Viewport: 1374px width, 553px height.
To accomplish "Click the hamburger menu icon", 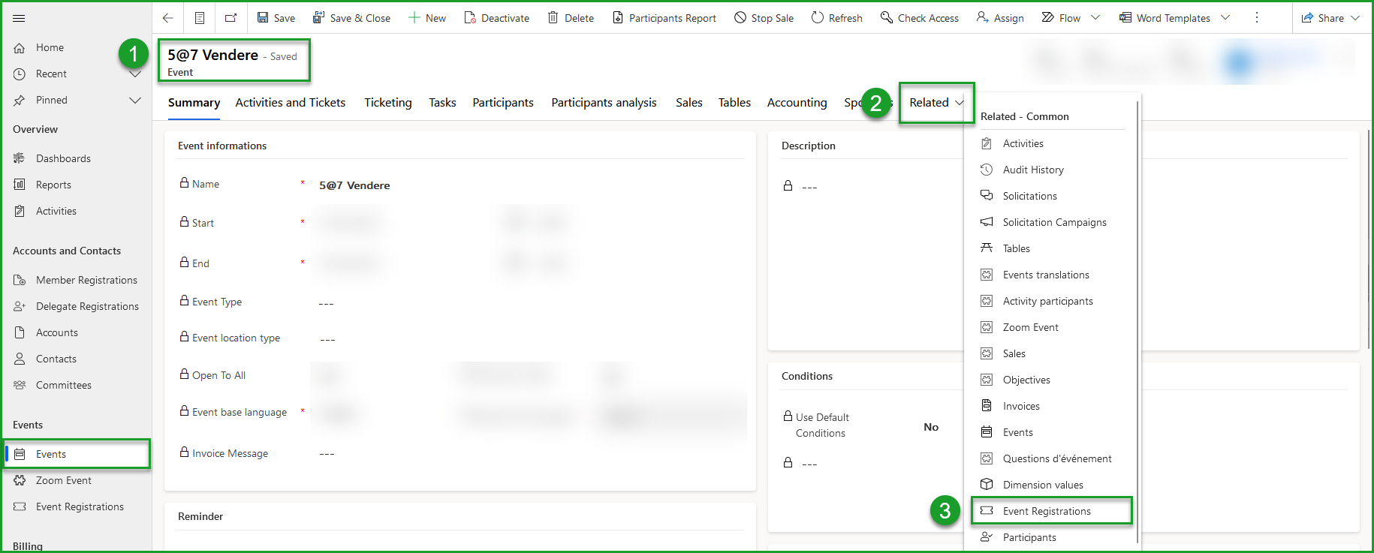I will point(20,18).
